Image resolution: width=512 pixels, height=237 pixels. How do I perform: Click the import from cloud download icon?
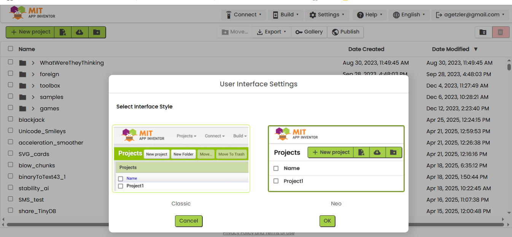(80, 32)
